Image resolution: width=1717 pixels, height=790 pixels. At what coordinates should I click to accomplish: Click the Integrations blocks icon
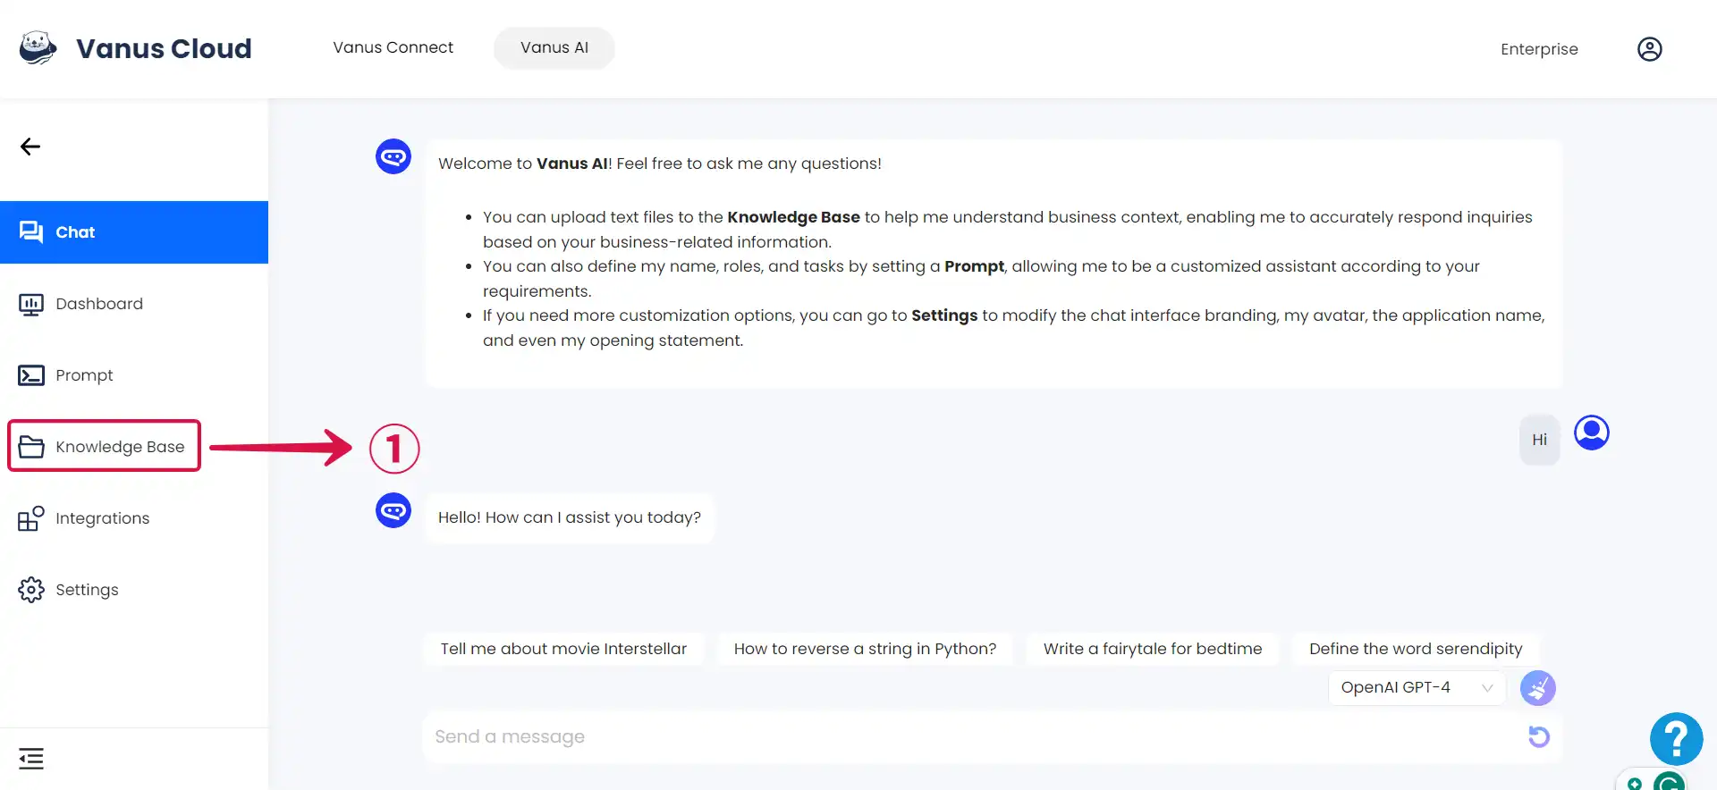pos(31,518)
